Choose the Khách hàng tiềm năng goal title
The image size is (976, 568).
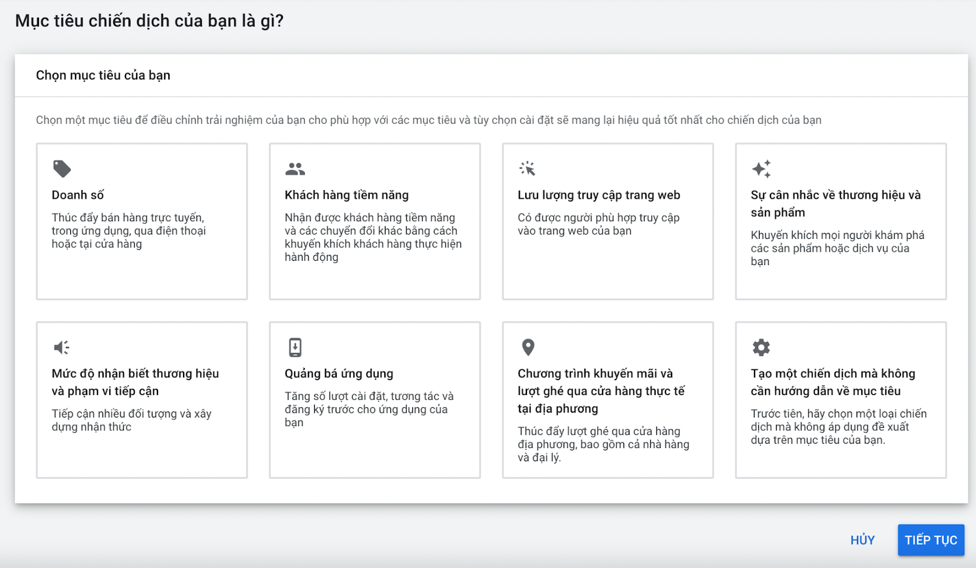pyautogui.click(x=346, y=195)
